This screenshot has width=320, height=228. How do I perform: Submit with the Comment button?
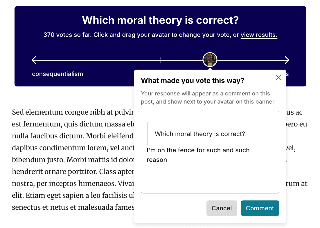260,208
